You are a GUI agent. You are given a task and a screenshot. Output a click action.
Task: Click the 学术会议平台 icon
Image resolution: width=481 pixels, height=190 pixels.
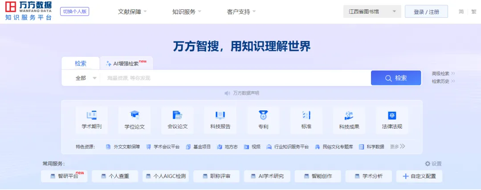(148, 147)
